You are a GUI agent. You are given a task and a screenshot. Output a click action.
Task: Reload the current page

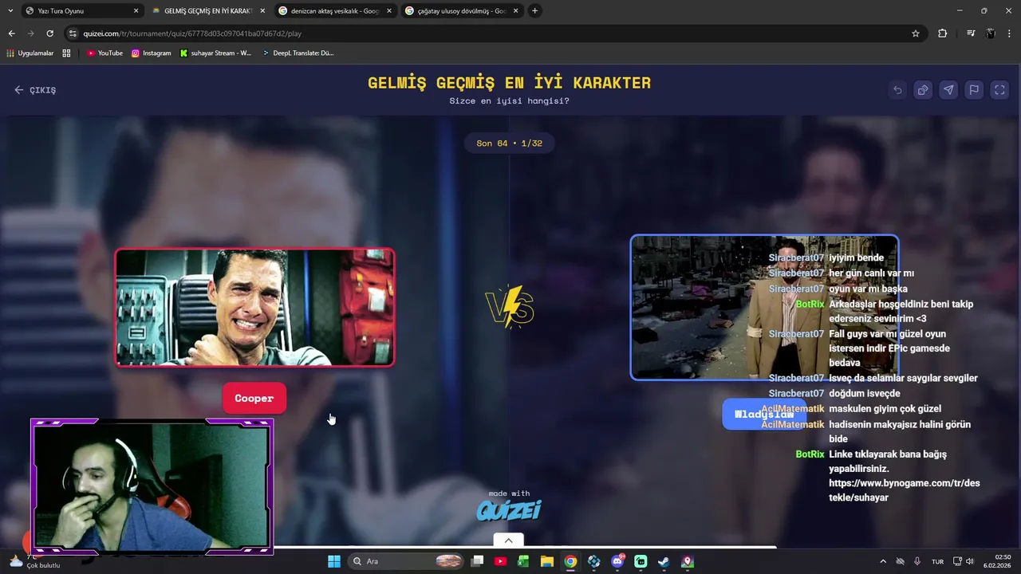(49, 33)
